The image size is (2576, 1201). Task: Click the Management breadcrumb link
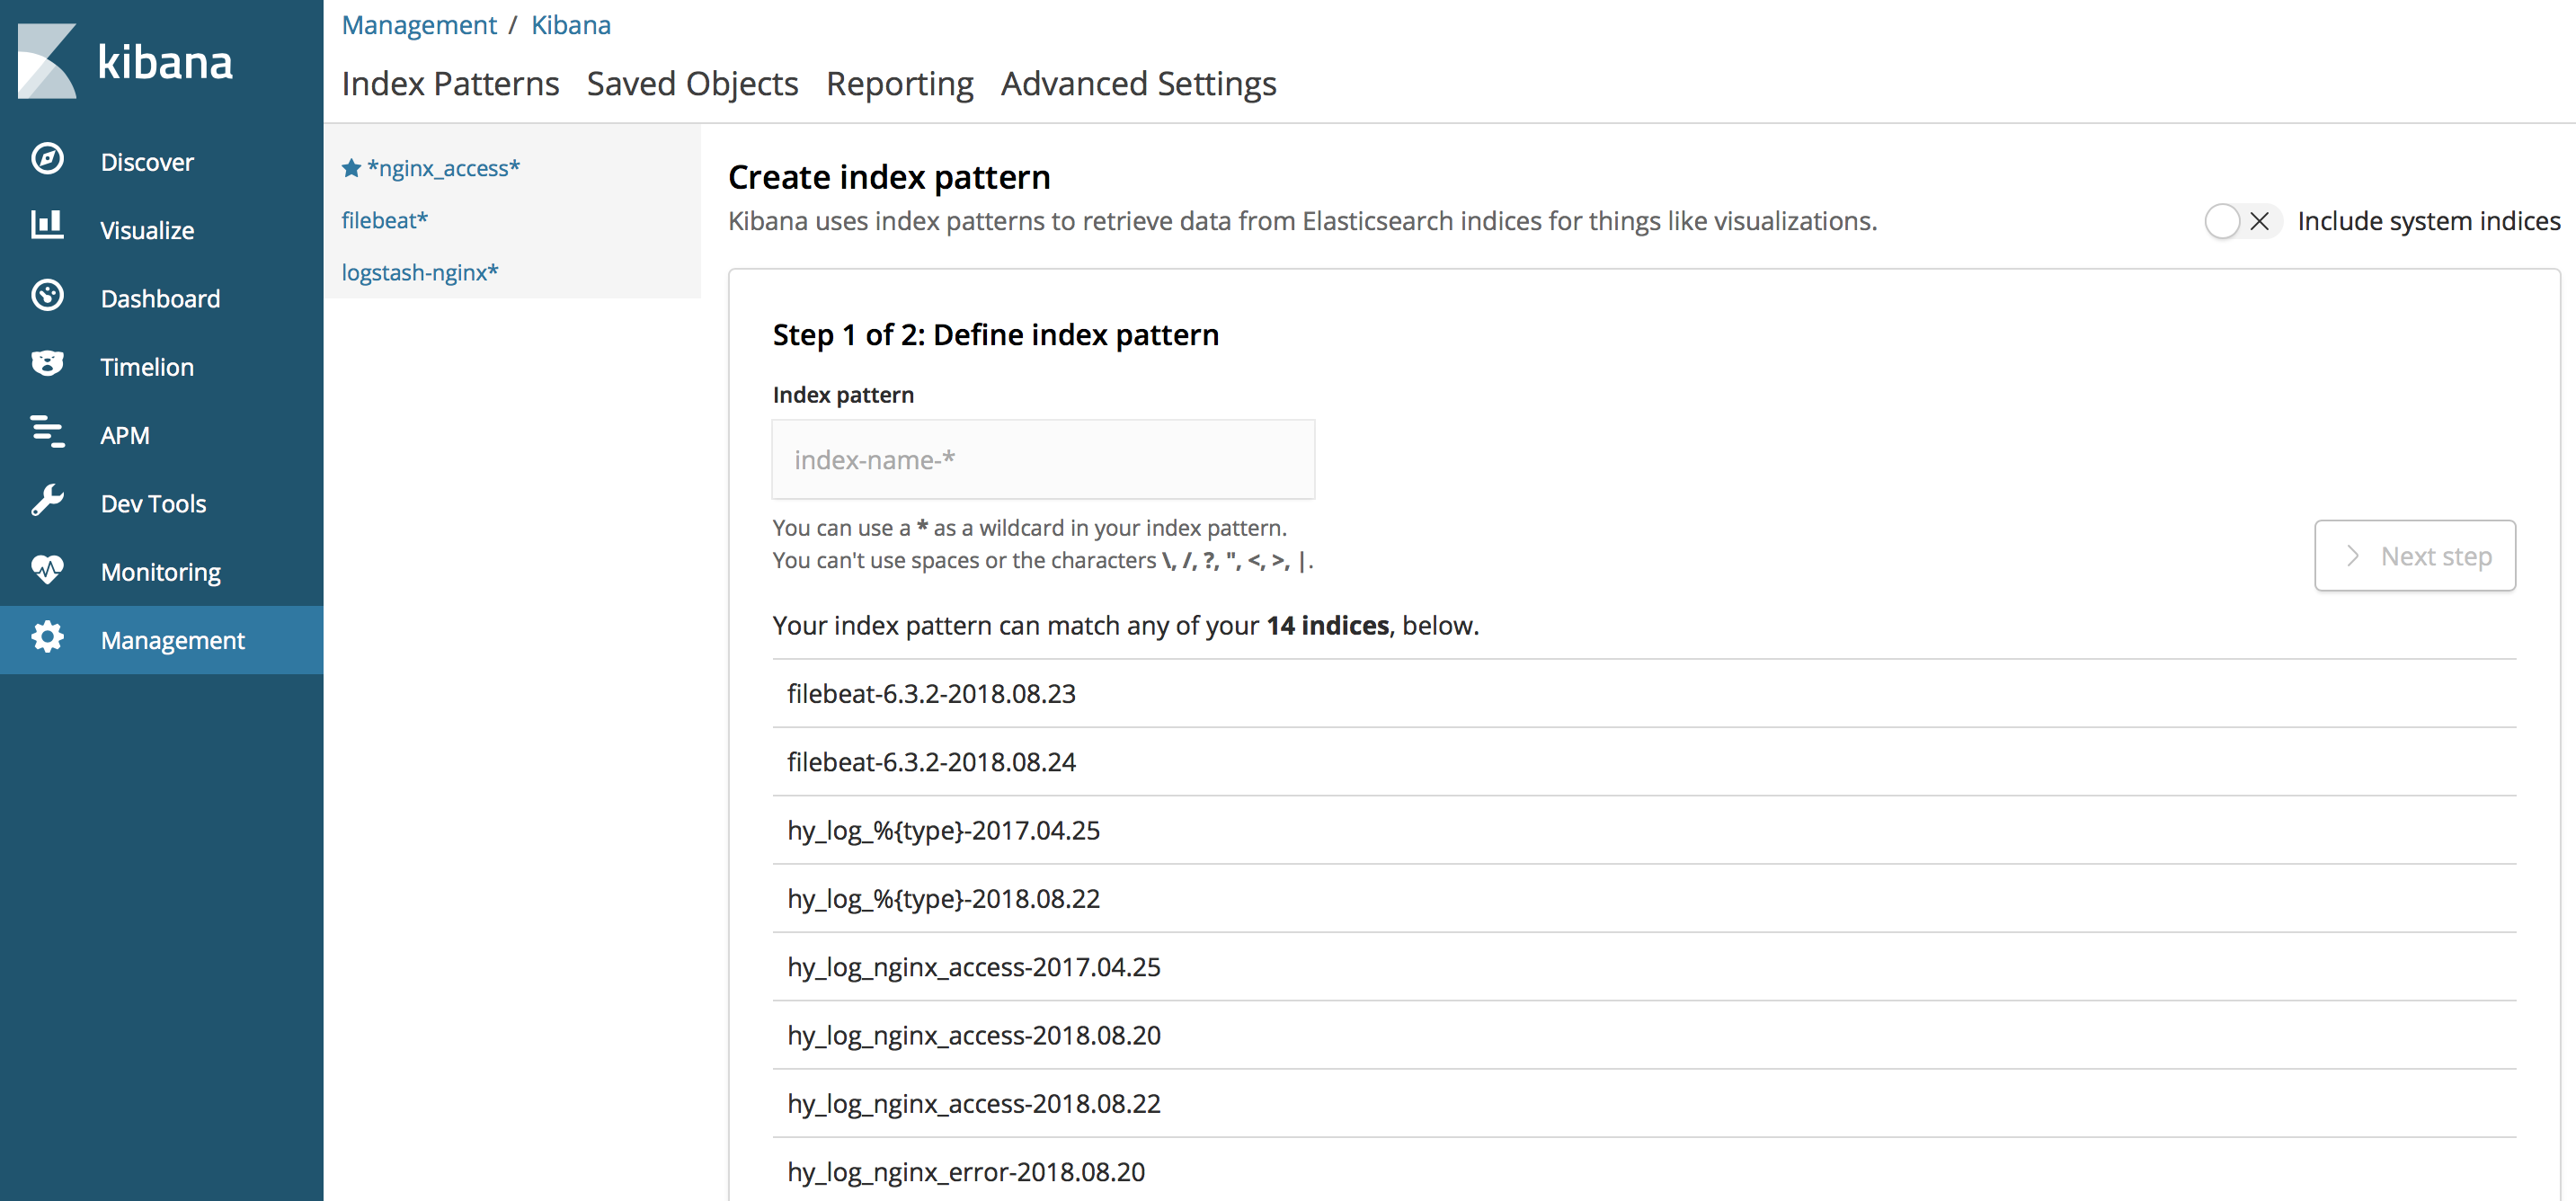[419, 24]
